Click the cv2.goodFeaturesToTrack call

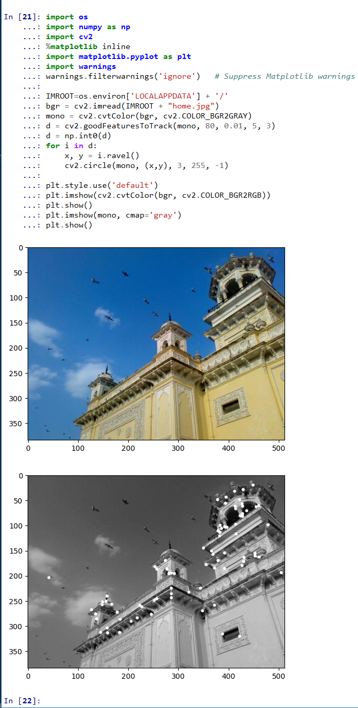(x=170, y=126)
